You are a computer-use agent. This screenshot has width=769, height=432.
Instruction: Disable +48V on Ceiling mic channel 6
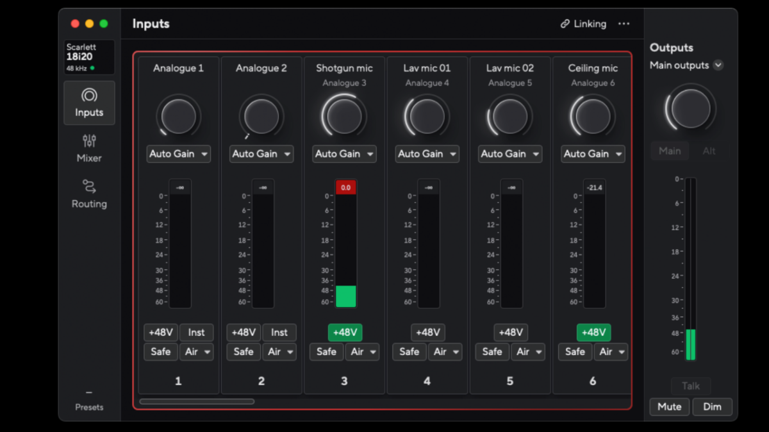pos(593,332)
